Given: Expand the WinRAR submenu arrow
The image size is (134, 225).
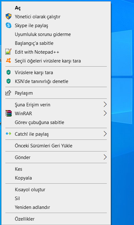Looking at the screenshot, I should click(x=105, y=113).
